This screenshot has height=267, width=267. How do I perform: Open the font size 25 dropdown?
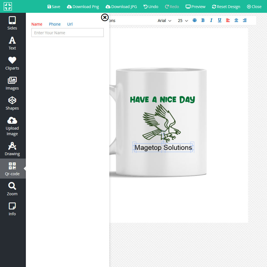click(x=183, y=21)
